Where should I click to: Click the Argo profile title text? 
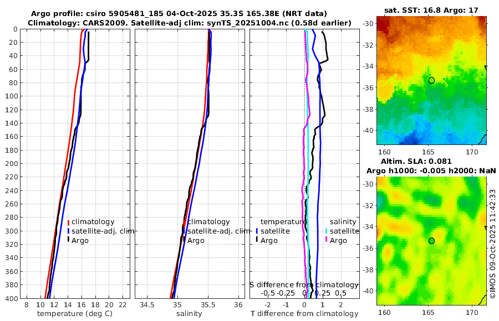coord(179,14)
